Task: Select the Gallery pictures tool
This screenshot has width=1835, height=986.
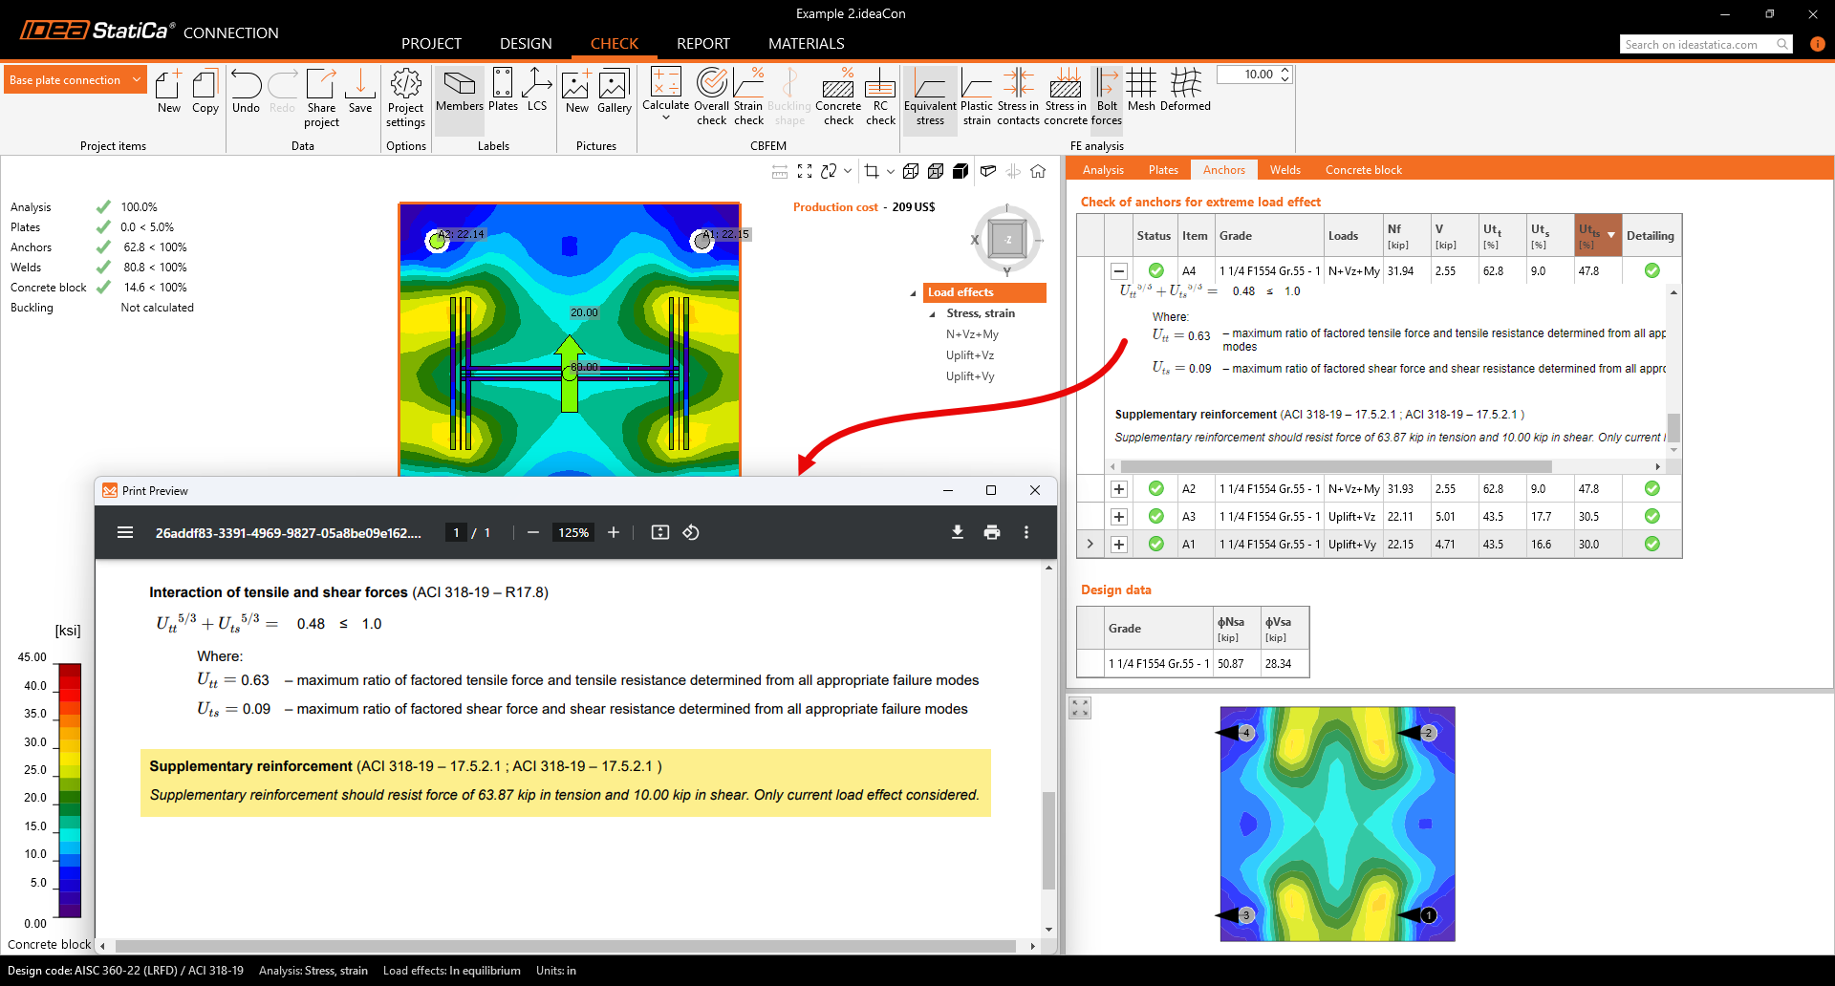Action: tap(614, 96)
